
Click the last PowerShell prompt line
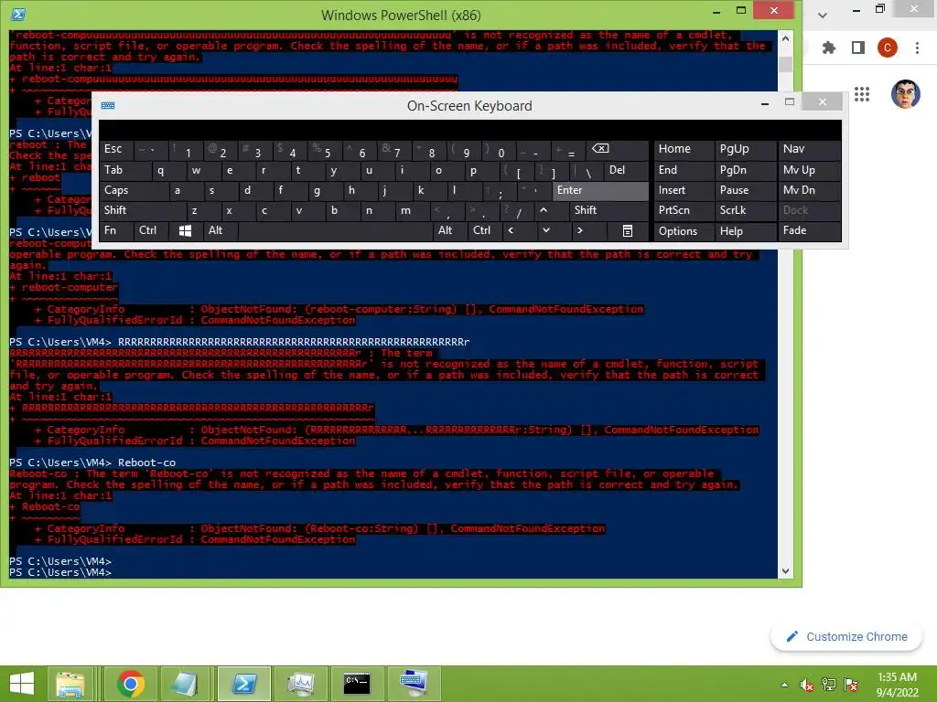tap(60, 572)
